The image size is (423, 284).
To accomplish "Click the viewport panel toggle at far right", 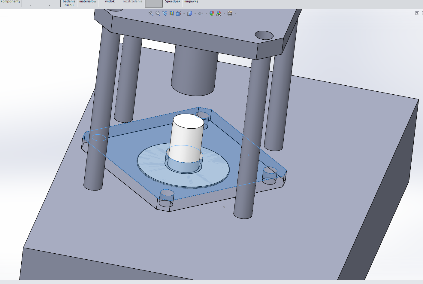I will tap(417, 13).
